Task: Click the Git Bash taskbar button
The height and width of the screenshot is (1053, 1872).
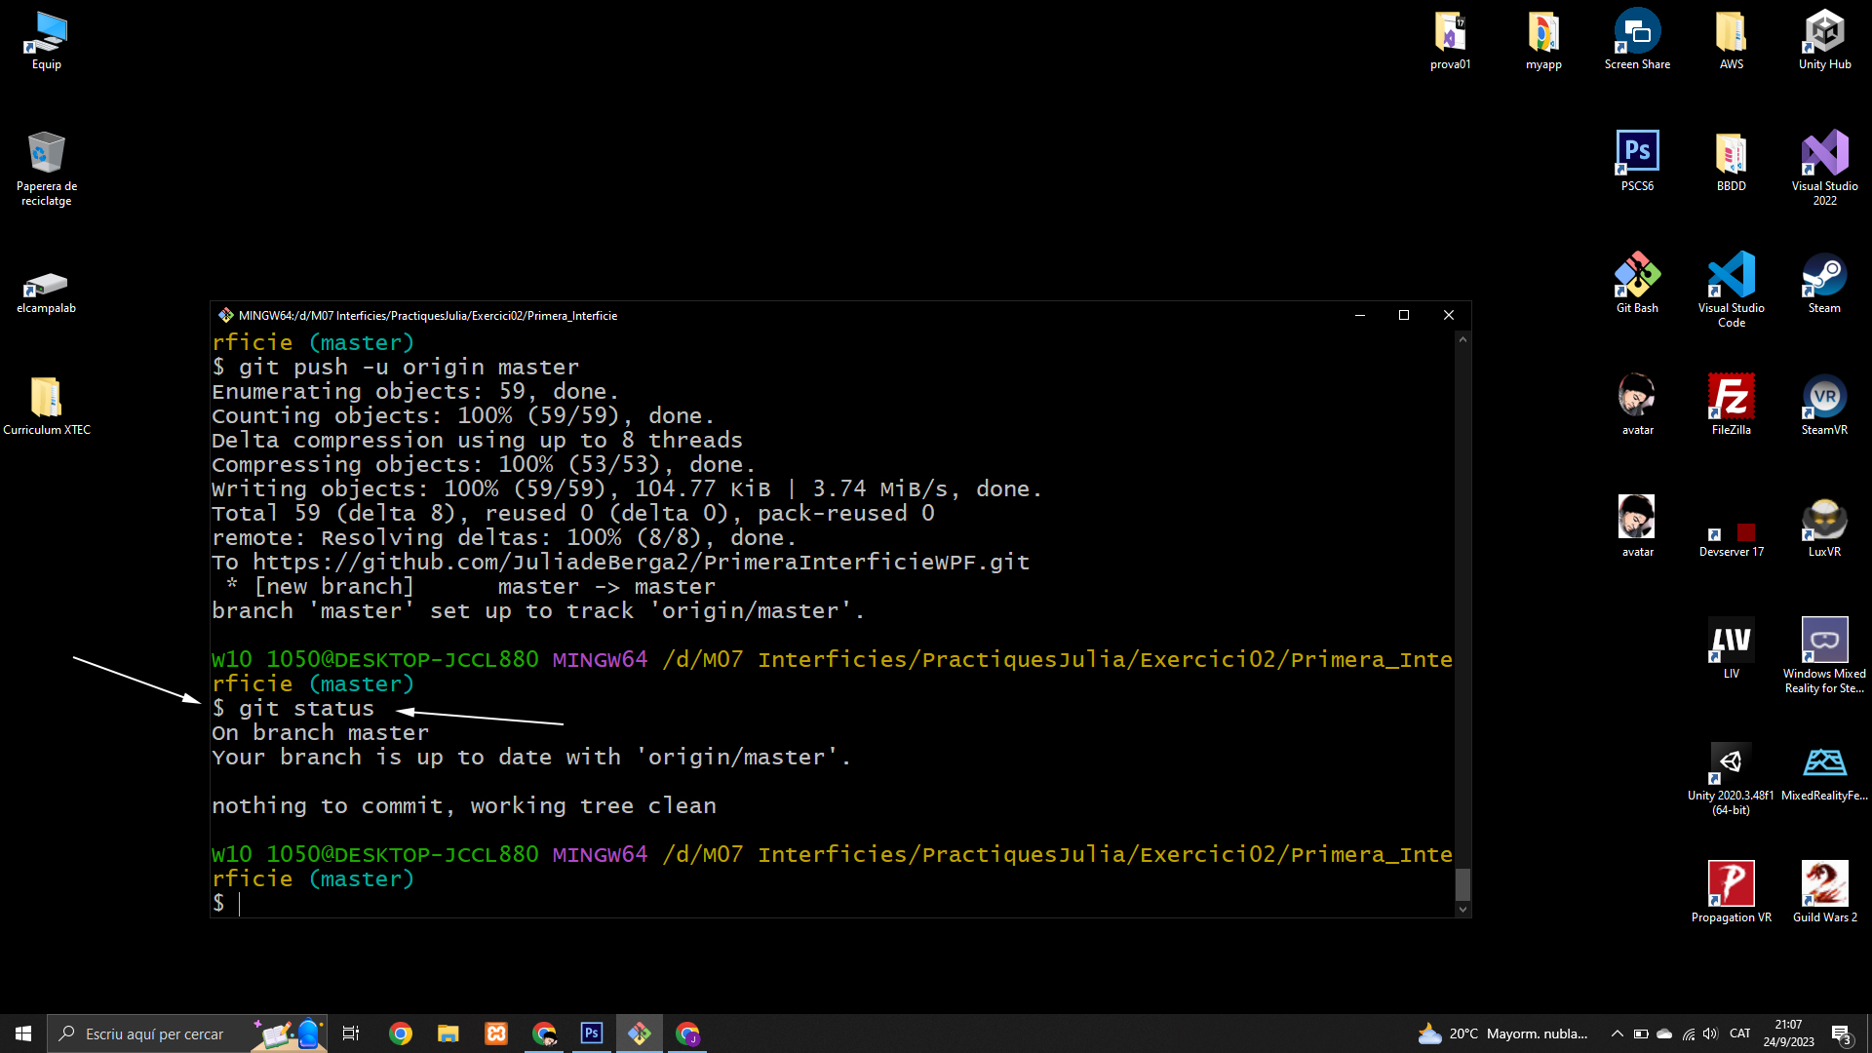Action: click(640, 1033)
